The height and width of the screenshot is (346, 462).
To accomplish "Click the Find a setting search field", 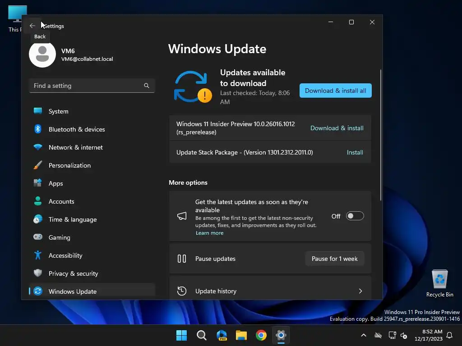I will (92, 86).
